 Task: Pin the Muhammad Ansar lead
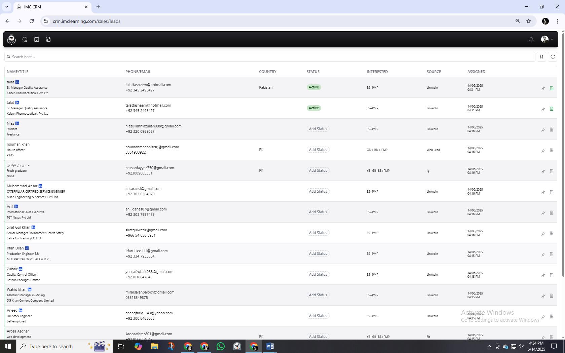(x=543, y=192)
